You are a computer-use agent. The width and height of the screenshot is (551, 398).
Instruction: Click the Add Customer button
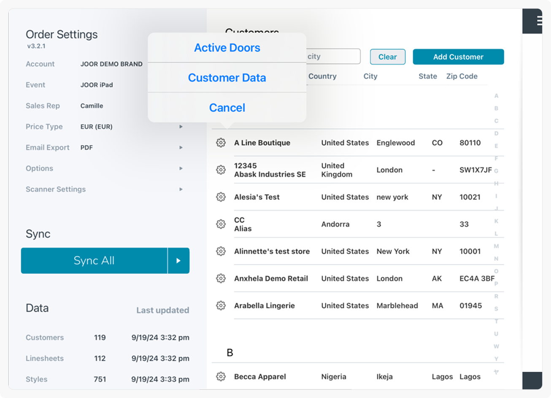(458, 57)
